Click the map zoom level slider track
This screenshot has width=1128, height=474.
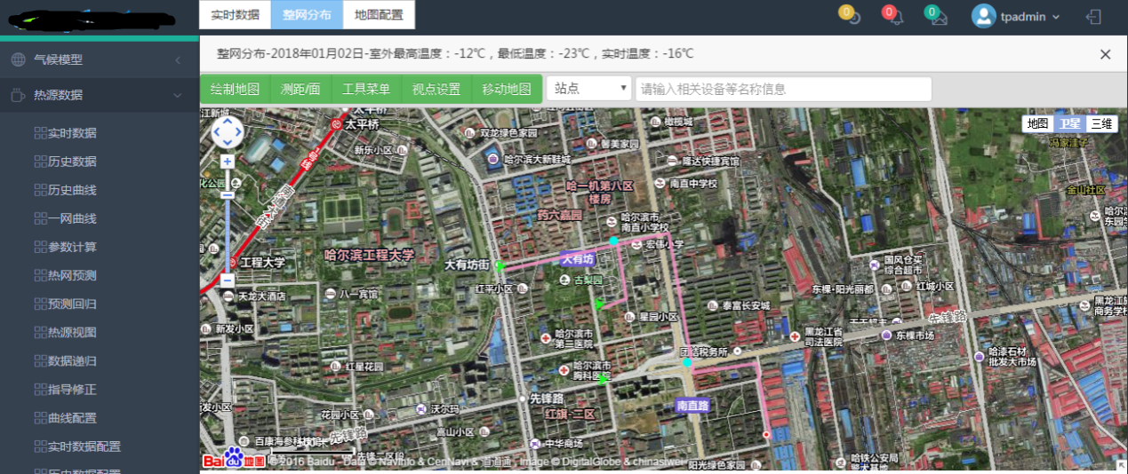(228, 231)
